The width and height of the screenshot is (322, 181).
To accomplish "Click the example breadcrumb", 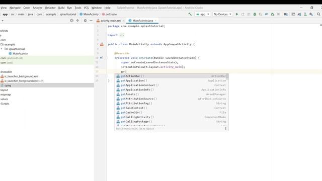I will (x=51, y=14).
